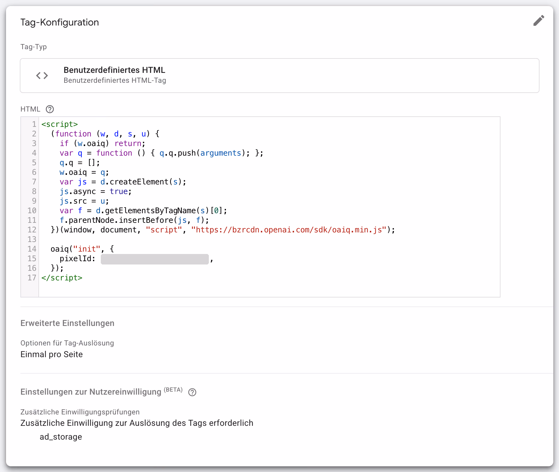Click the Einstellungen zur Nutzereinwilligung heading

click(x=91, y=392)
